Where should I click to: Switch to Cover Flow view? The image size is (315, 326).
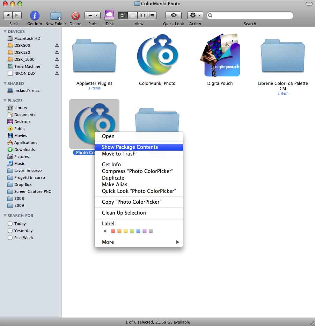point(152,15)
